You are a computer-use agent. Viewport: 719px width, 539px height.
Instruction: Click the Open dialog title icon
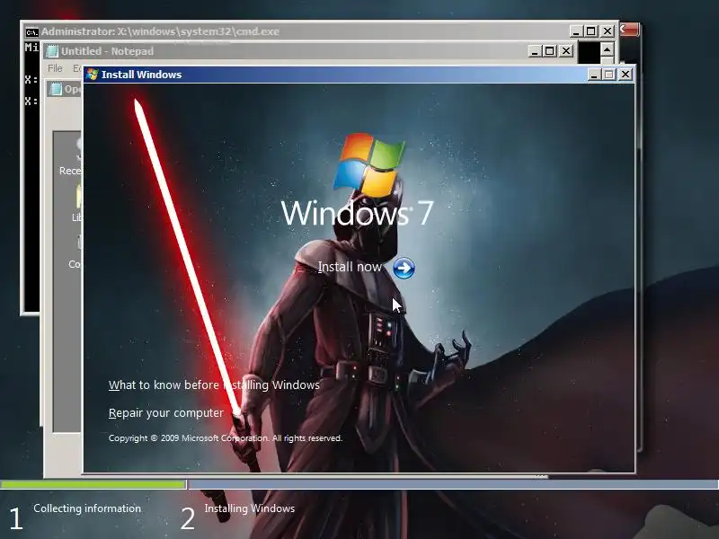pyautogui.click(x=56, y=89)
